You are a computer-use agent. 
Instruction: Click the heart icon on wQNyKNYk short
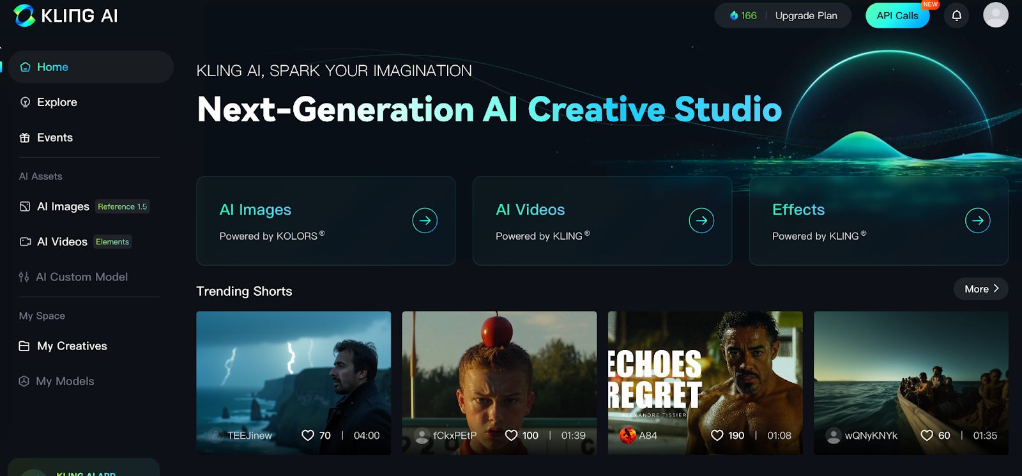pyautogui.click(x=927, y=435)
